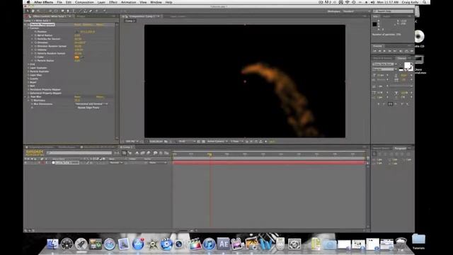Viewport: 453px width, 255px height.
Task: Click Reset for Particle Playground effect
Action: click(77, 25)
